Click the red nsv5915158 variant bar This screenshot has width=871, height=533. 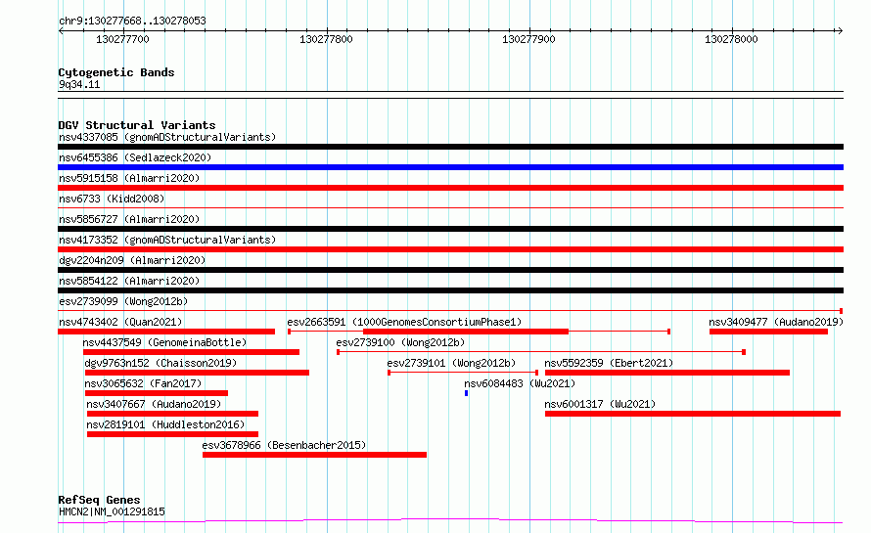pos(450,188)
